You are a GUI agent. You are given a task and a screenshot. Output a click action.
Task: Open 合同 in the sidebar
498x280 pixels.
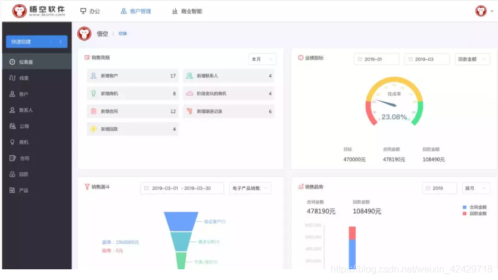(37, 158)
